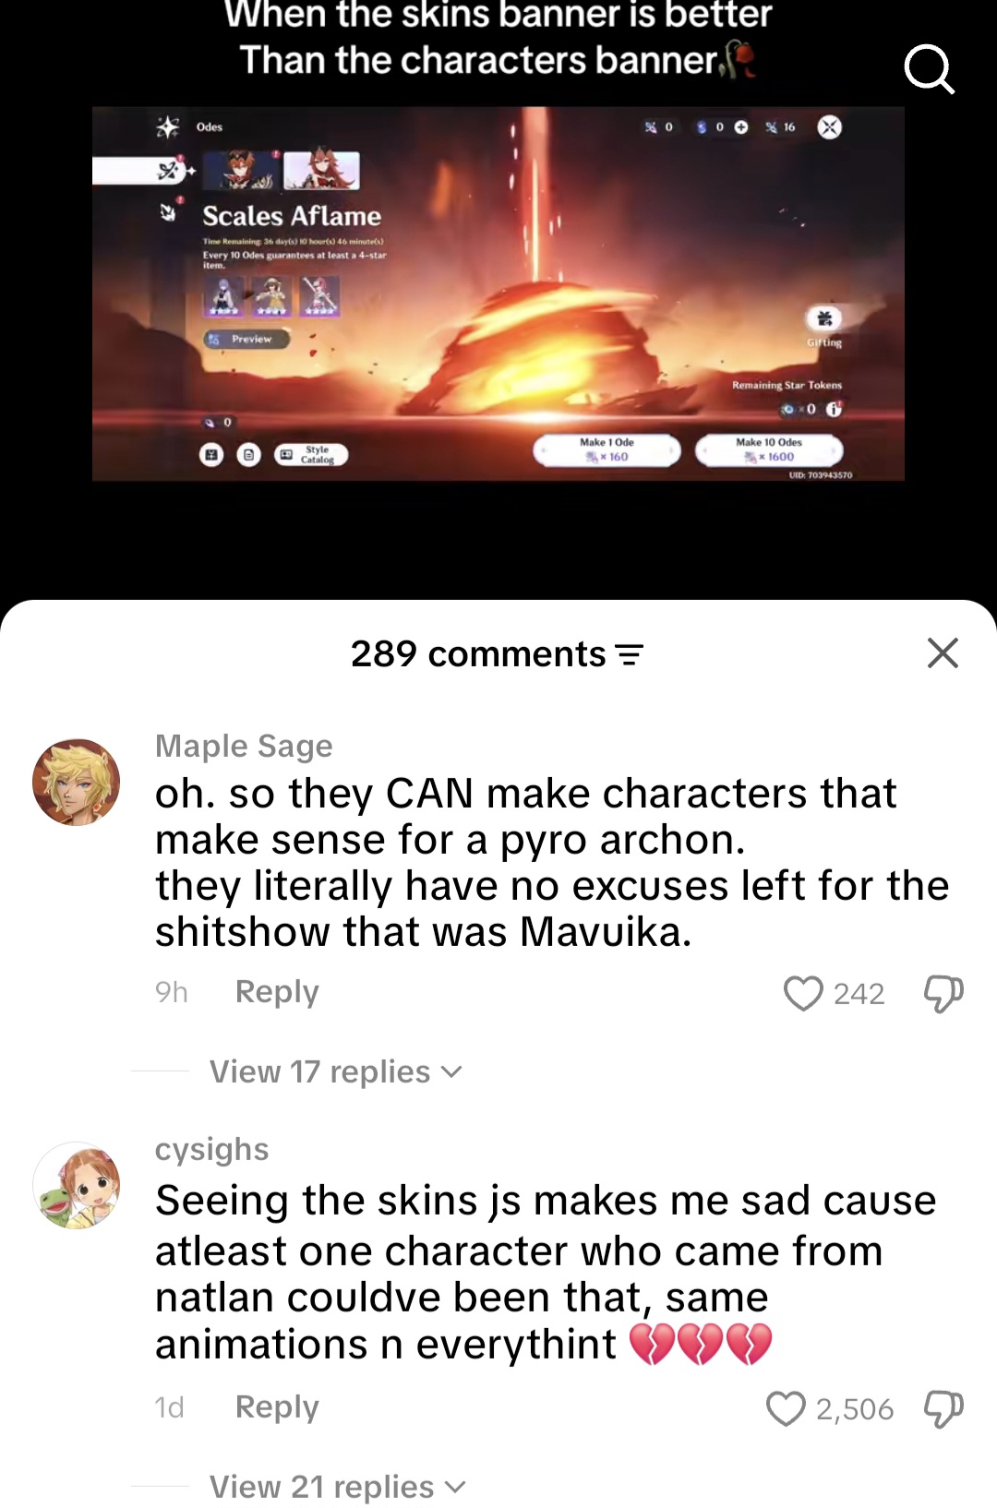Tap thumbs-down on cysighs' comment
The width and height of the screenshot is (997, 1508).
click(943, 1408)
